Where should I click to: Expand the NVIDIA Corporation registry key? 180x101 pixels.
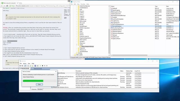coord(77,28)
